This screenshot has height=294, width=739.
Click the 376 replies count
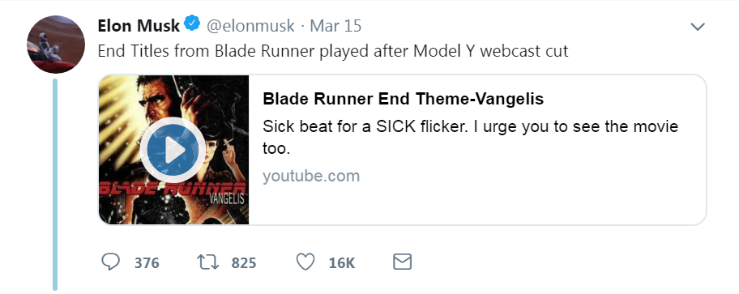tap(147, 263)
